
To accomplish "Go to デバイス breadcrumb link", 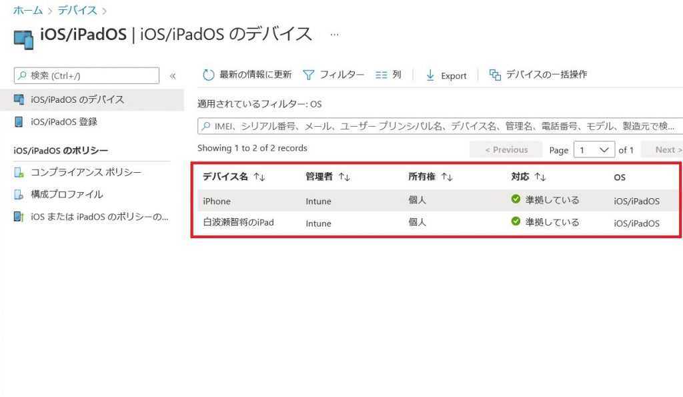I will click(77, 11).
